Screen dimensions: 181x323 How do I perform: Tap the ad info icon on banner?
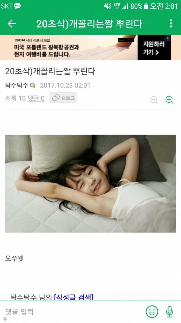(x=168, y=38)
